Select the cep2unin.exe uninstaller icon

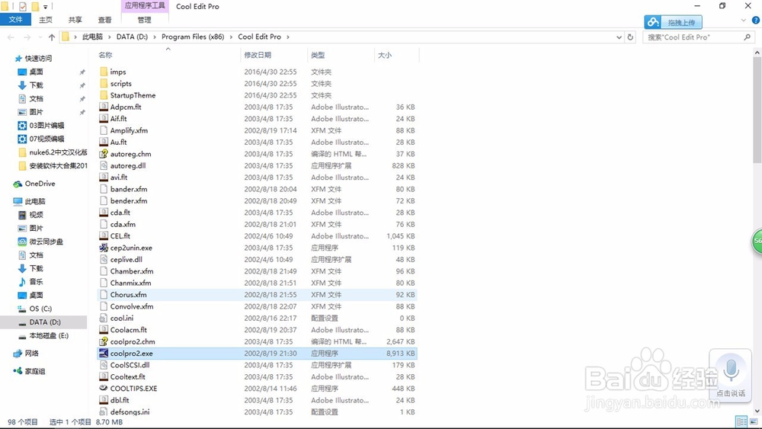point(104,248)
